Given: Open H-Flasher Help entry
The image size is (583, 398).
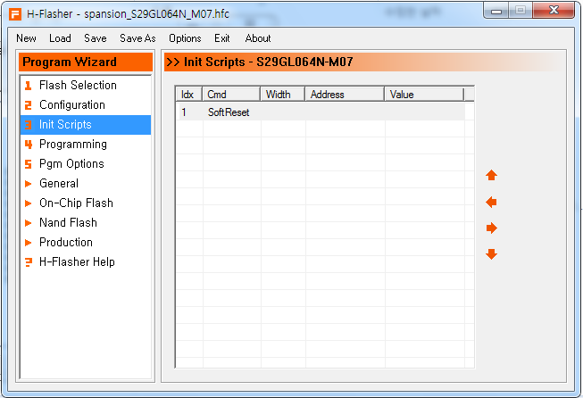Looking at the screenshot, I should [x=86, y=262].
